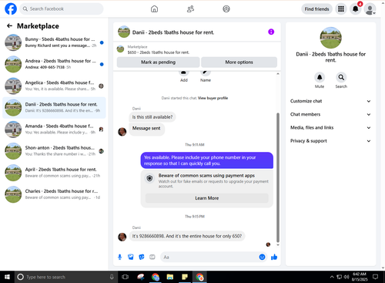Open Sticky Notes on the taskbar
The height and width of the screenshot is (283, 385).
tap(185, 277)
